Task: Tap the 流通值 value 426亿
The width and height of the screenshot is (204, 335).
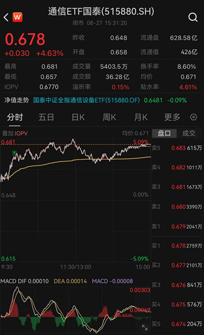Action: click(x=189, y=52)
